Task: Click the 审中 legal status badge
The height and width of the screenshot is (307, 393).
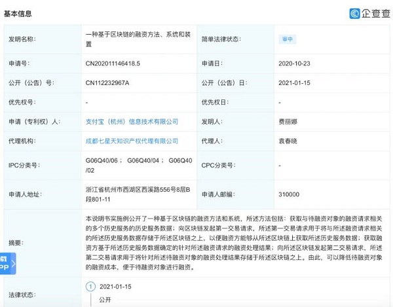Action: tap(287, 39)
